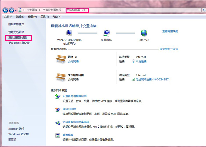Open the 文件(F) menu
This screenshot has width=206, height=147.
8,16
